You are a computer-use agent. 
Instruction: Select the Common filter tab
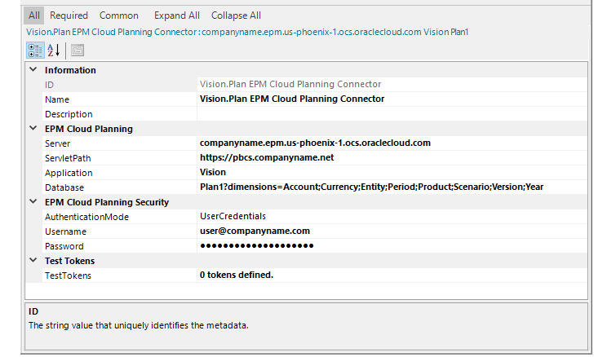(x=118, y=15)
